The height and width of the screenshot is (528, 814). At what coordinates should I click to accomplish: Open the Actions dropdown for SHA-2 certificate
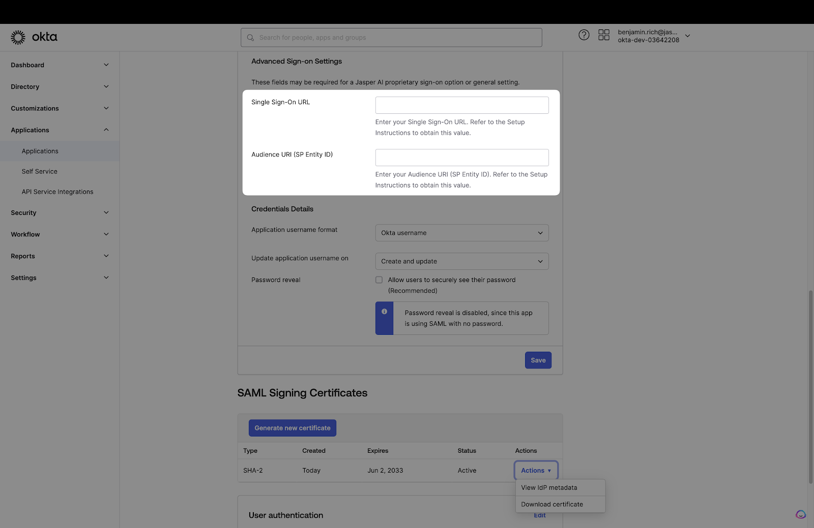click(x=536, y=471)
